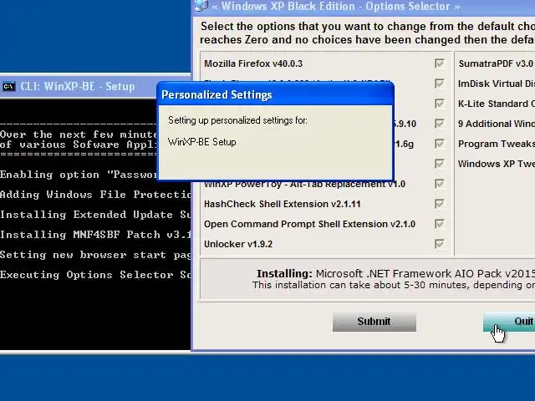Toggle the checkbox on the row ending 1.6g
Image resolution: width=535 pixels, height=401 pixels.
(440, 144)
